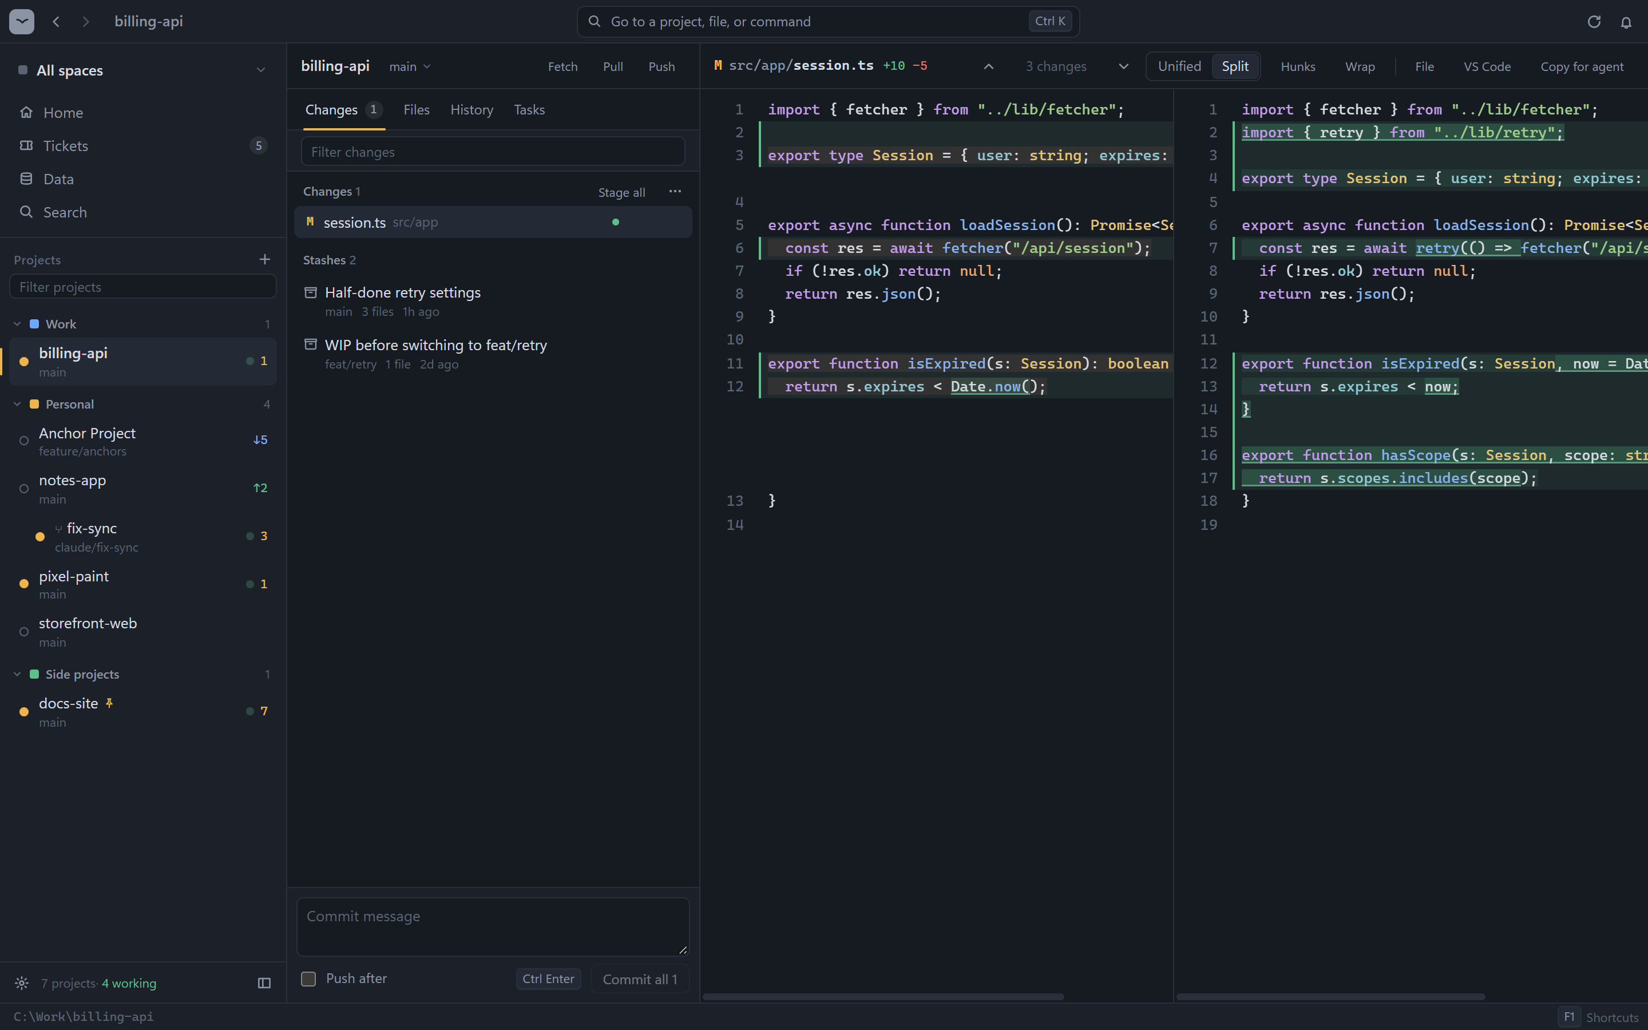Go forward with the right arrow
This screenshot has width=1648, height=1030.
tap(86, 22)
